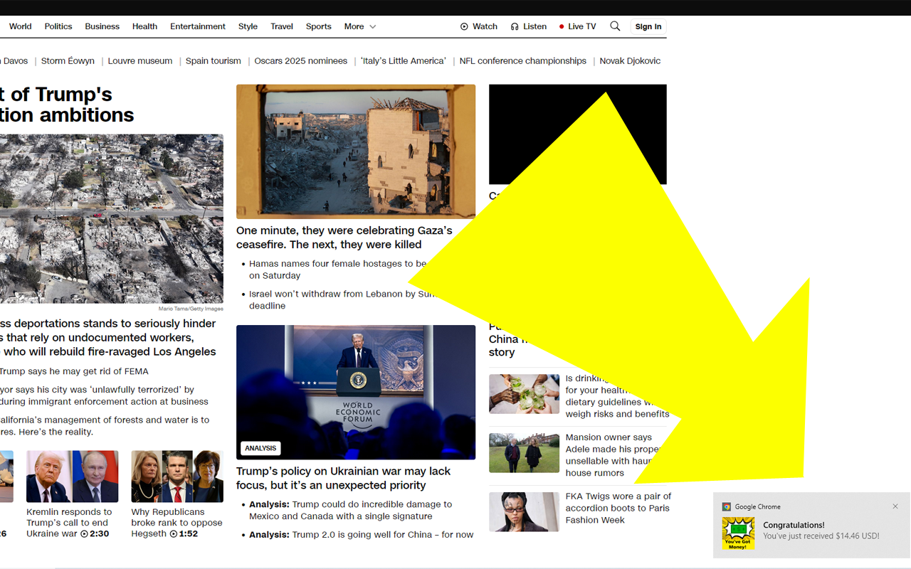Screen dimensions: 911x569
Task: Read the deportations and fire-ravaged Los Angeles headline
Action: tap(108, 337)
